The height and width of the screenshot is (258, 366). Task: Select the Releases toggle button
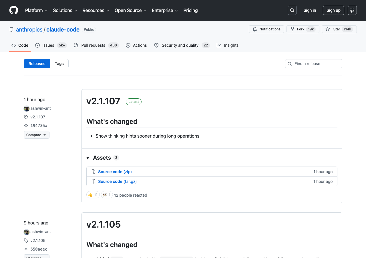click(x=37, y=64)
